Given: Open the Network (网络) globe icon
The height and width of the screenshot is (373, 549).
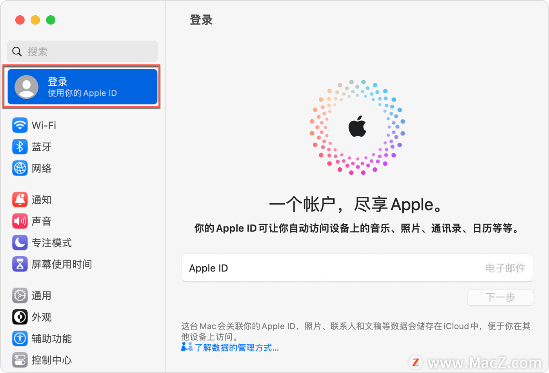Looking at the screenshot, I should (x=20, y=168).
